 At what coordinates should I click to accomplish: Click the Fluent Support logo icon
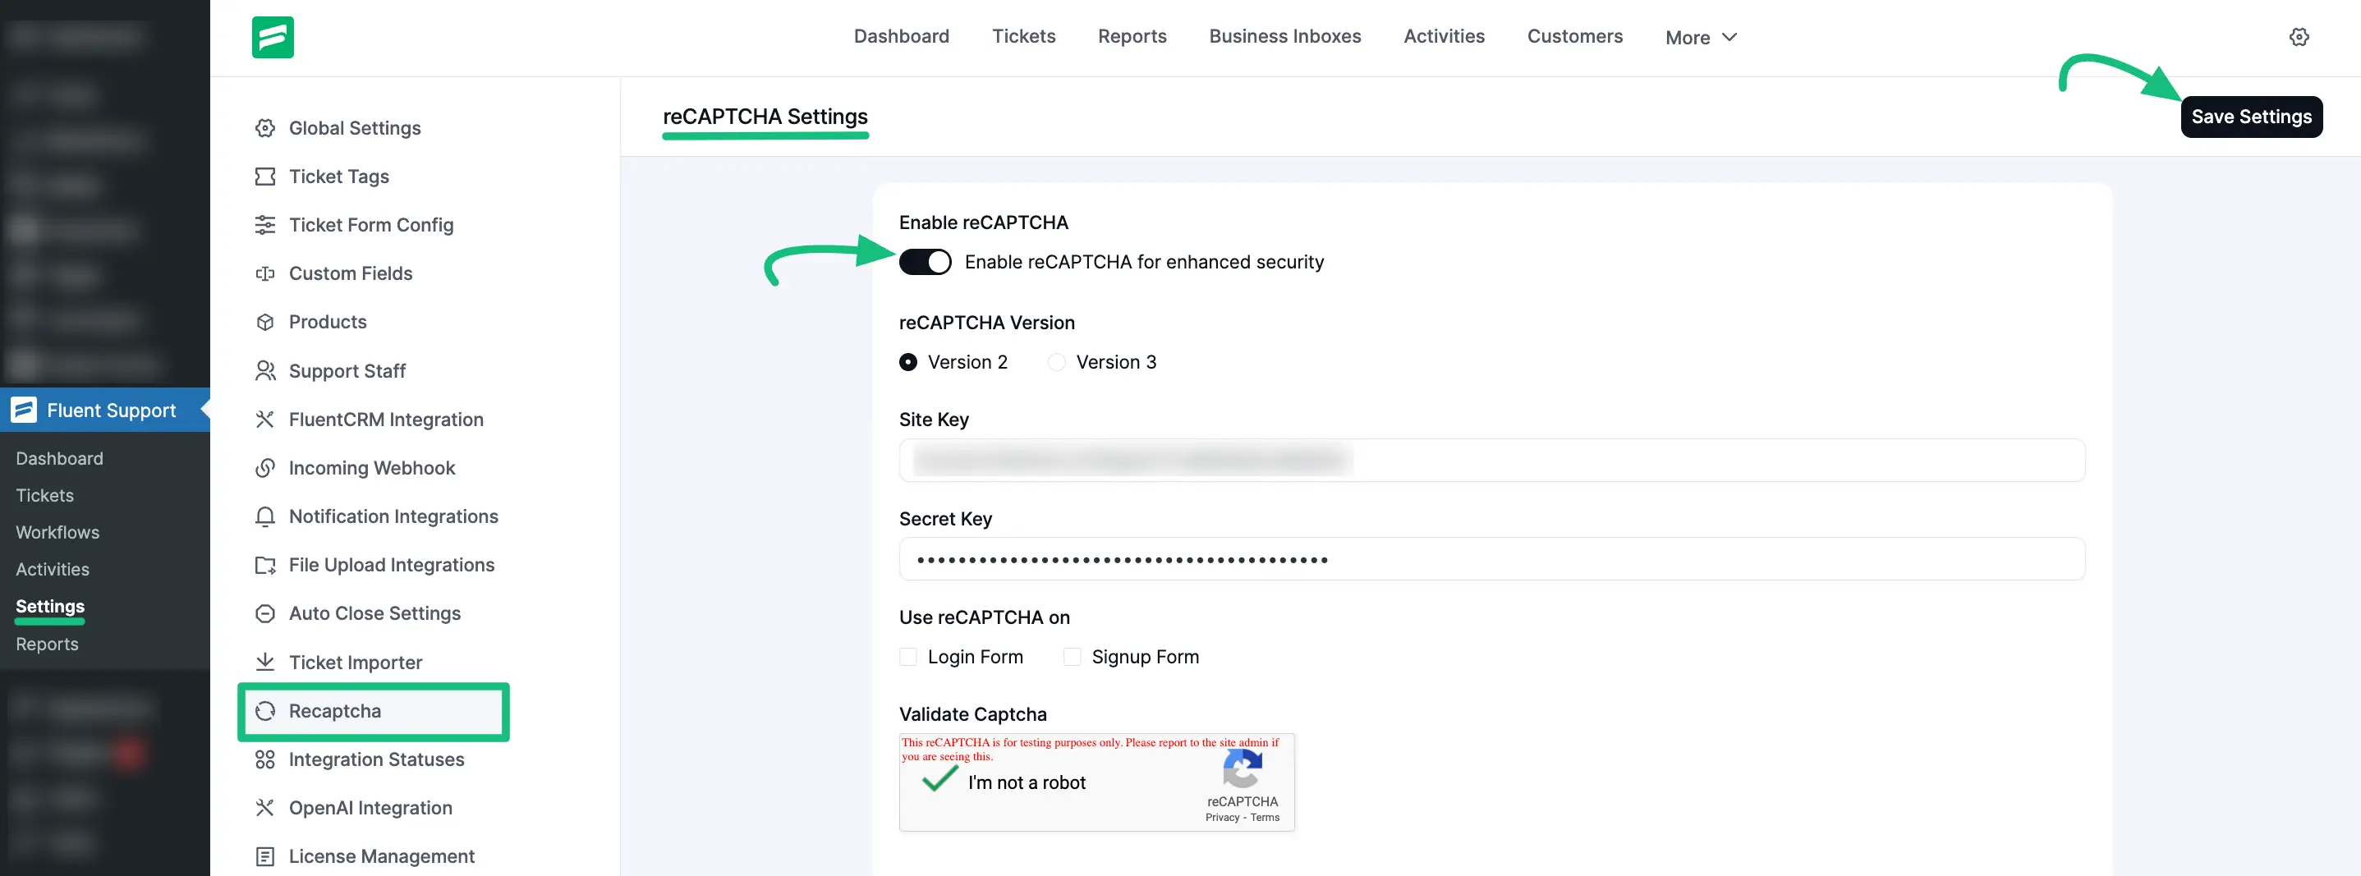[x=273, y=37]
